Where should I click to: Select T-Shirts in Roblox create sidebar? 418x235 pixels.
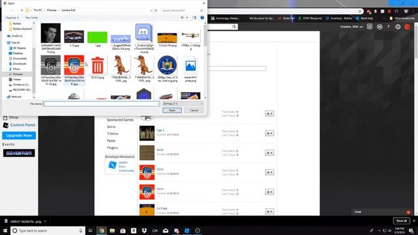(112, 134)
